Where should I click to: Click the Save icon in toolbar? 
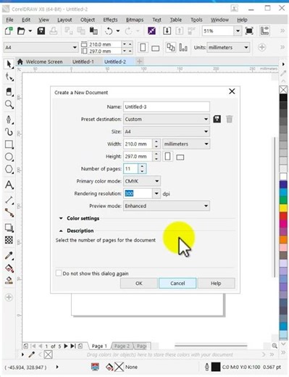click(x=41, y=31)
